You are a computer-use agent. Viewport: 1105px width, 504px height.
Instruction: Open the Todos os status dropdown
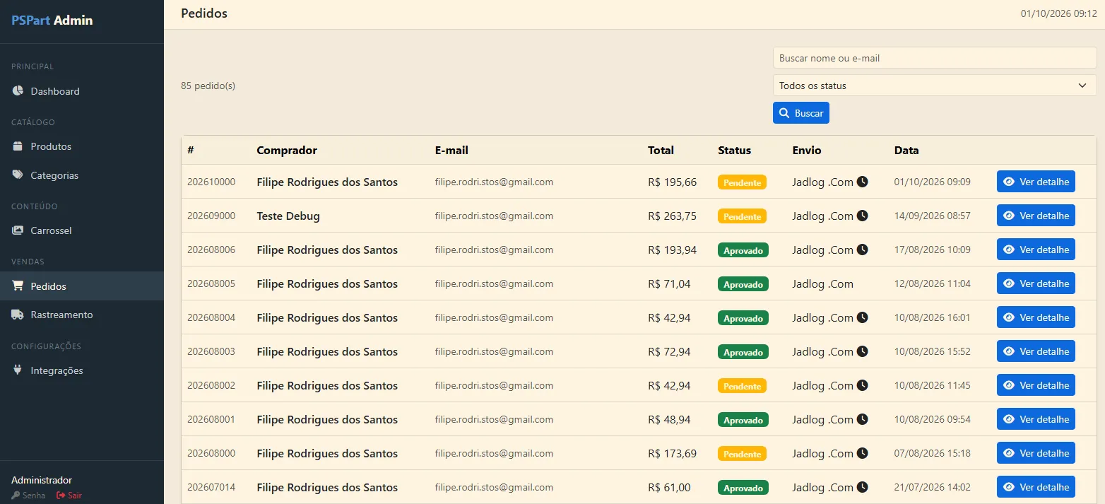(x=935, y=86)
